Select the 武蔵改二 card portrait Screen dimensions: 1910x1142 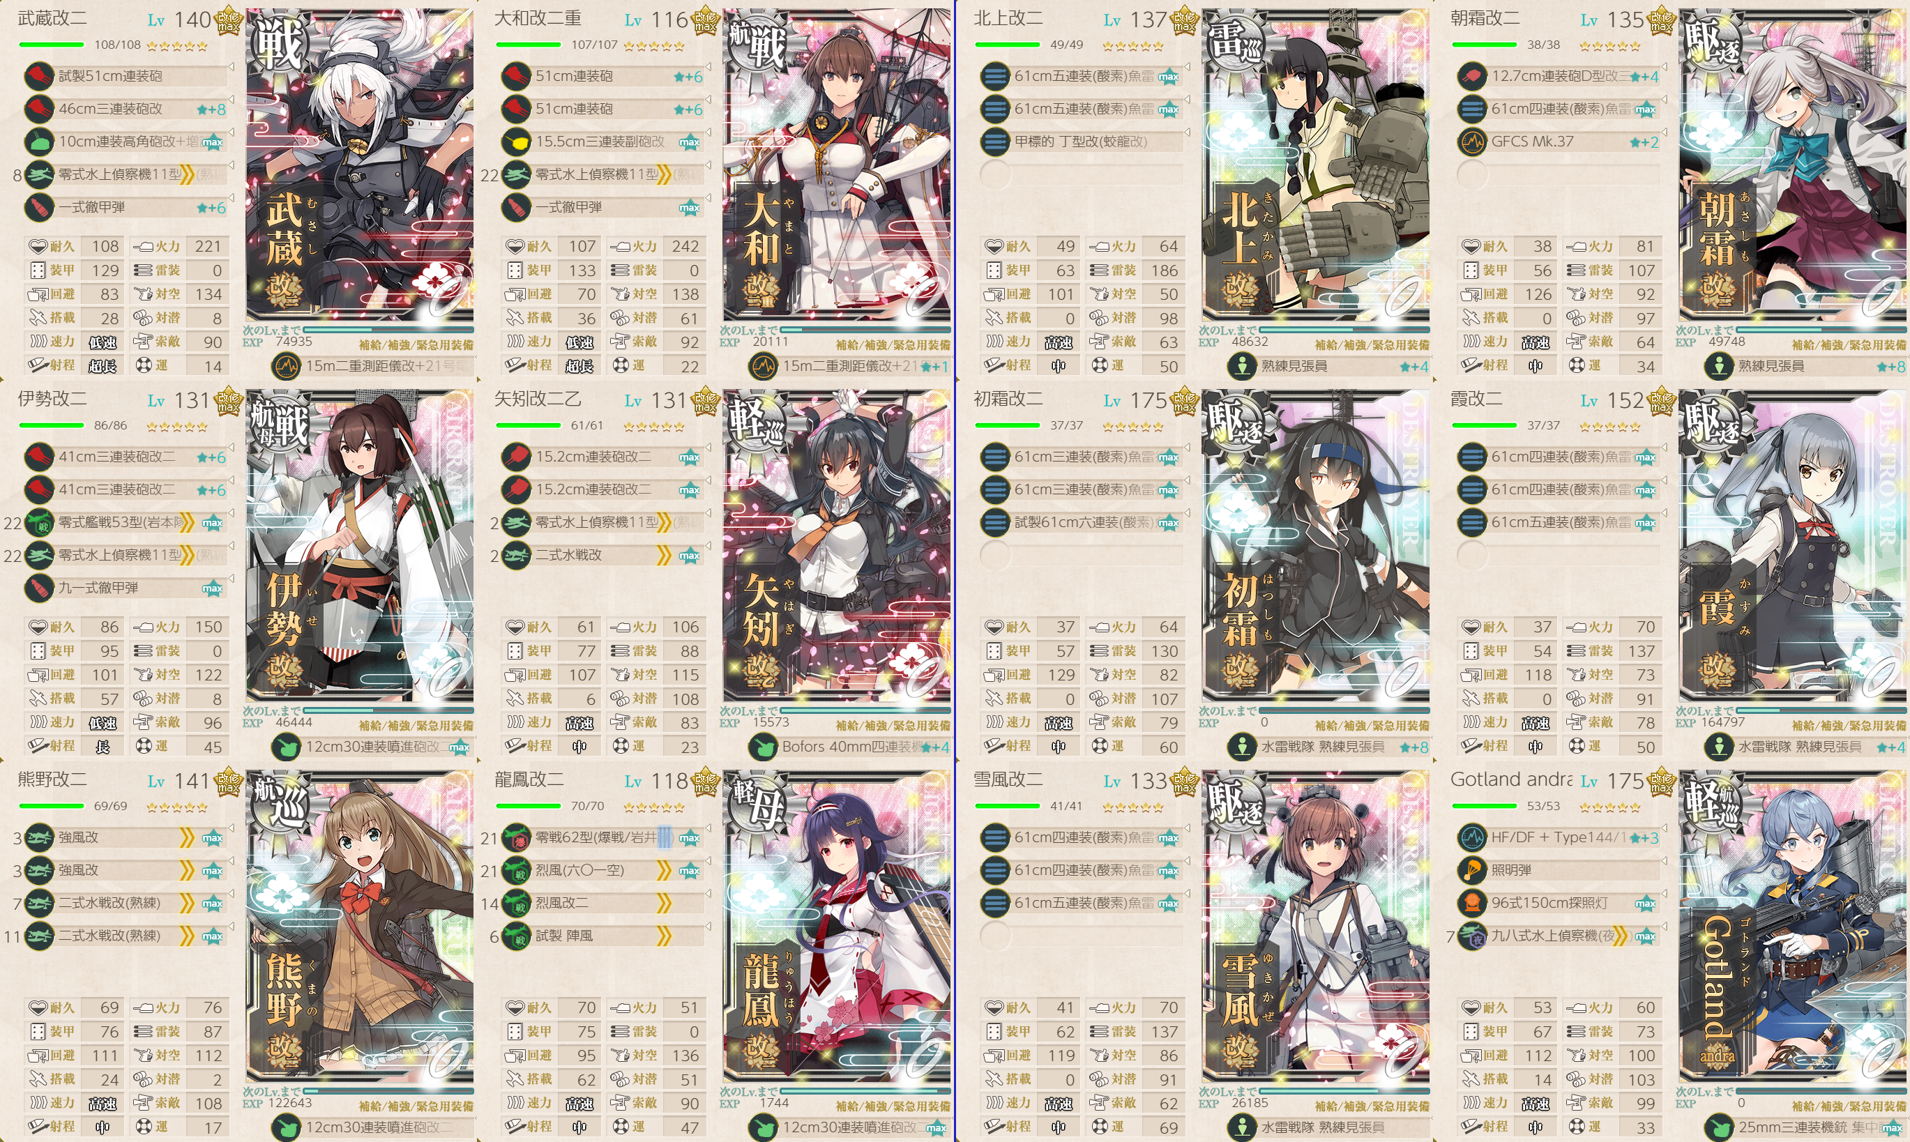click(x=359, y=165)
